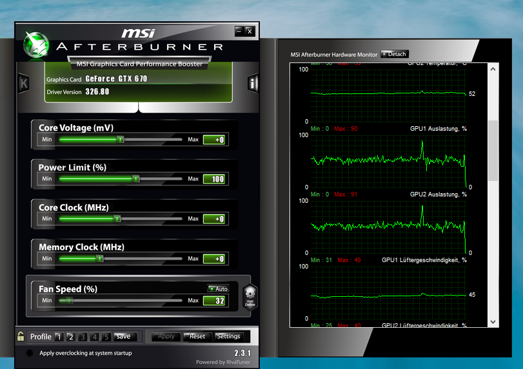523x369 pixels.
Task: Select Profile 3
Action: [x=83, y=337]
